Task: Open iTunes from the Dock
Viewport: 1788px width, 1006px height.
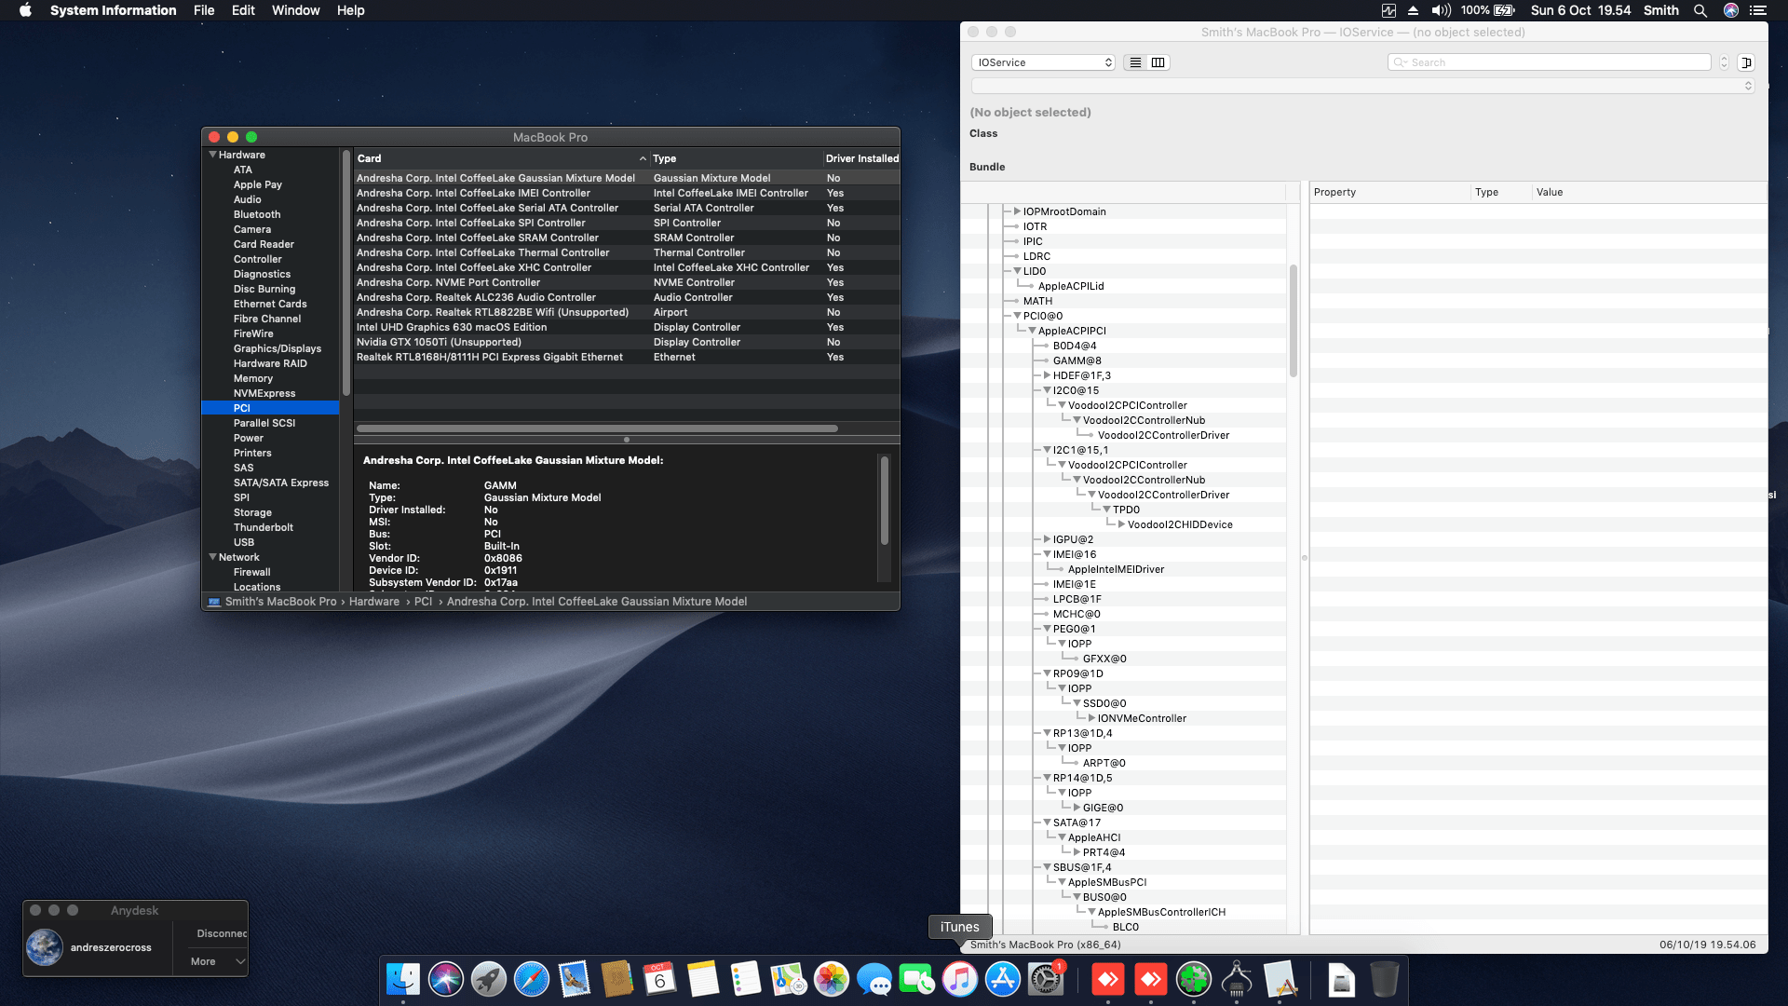Action: point(959,980)
